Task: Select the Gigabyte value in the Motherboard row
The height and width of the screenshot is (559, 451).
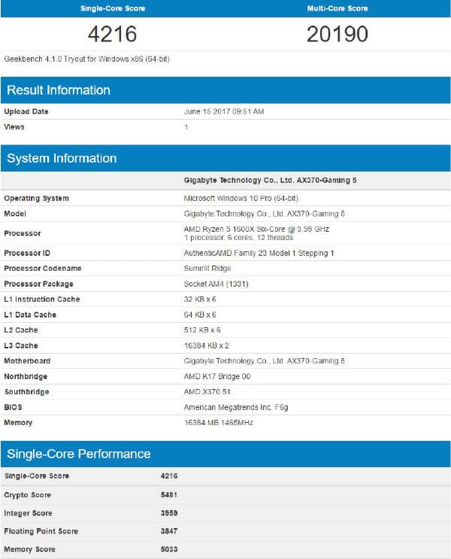Action: click(264, 361)
